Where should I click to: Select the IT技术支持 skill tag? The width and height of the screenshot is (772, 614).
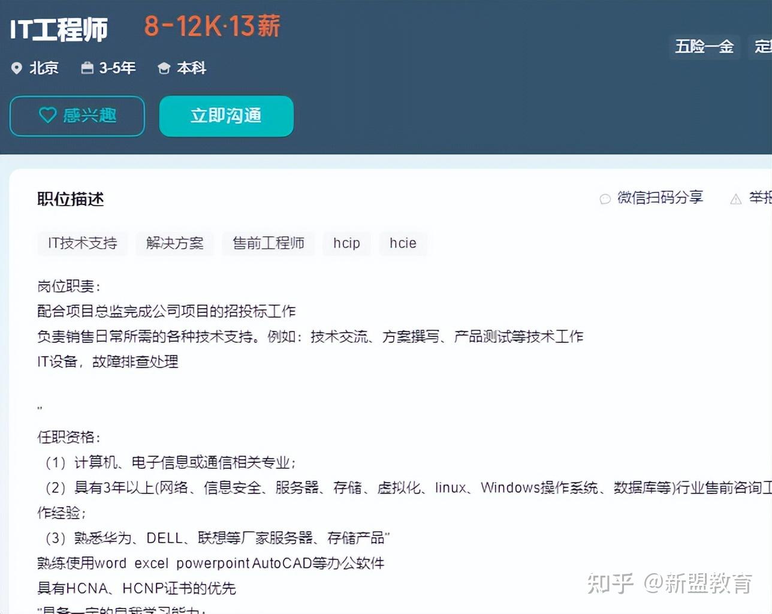tap(82, 243)
